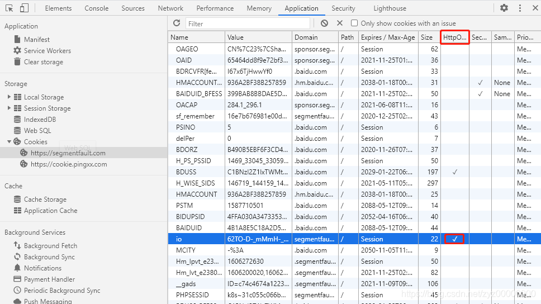The height and width of the screenshot is (304, 541).
Task: Expand the Session Storage tree node
Action: tap(9, 108)
